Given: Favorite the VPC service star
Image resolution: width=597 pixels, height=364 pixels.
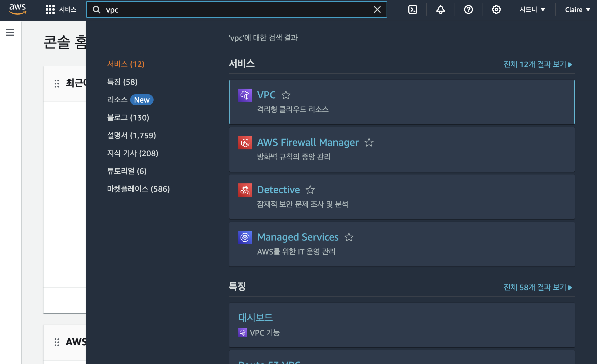Looking at the screenshot, I should [x=286, y=95].
